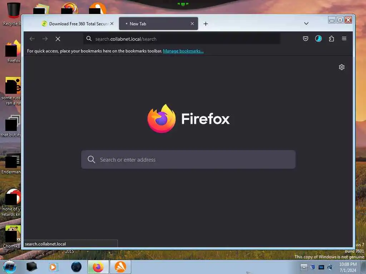This screenshot has height=274, width=366.
Task: Show hidden system tray icons
Action: [x=304, y=267]
